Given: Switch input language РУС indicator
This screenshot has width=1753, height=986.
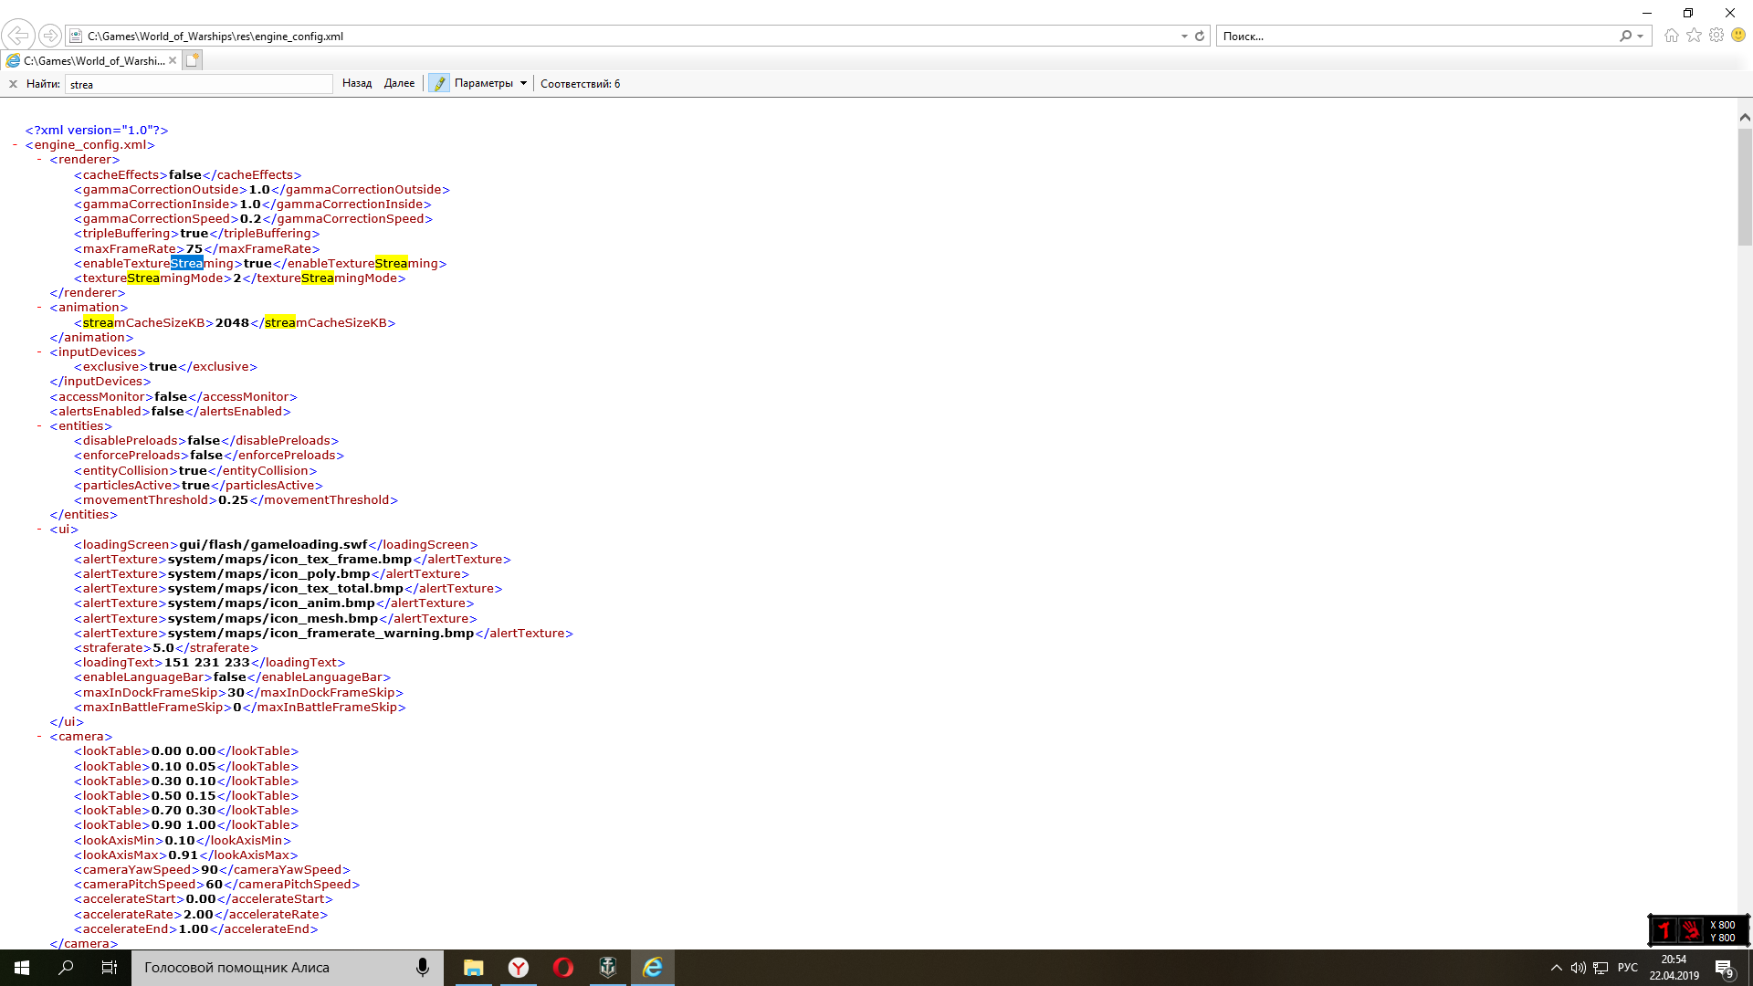Looking at the screenshot, I should [x=1628, y=968].
